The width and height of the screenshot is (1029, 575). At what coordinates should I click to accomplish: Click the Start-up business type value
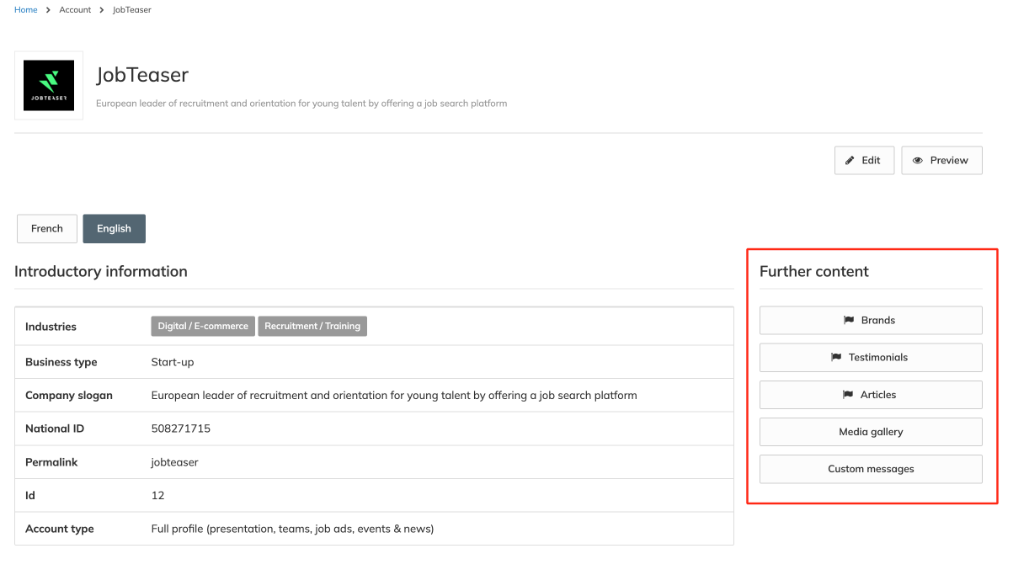point(172,362)
